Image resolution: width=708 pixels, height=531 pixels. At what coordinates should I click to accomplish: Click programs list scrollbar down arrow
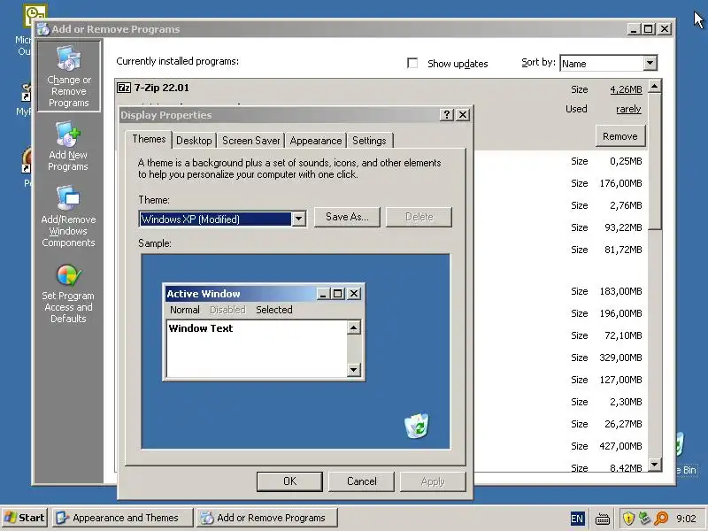point(655,464)
